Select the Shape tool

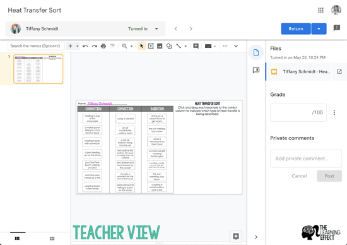click(x=169, y=46)
